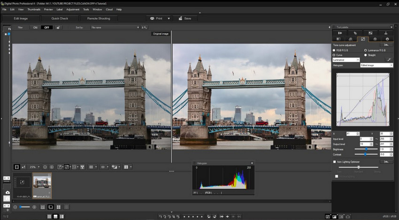The image size is (399, 220).
Task: Select the Luminance R G B radio option
Action: click(x=365, y=50)
